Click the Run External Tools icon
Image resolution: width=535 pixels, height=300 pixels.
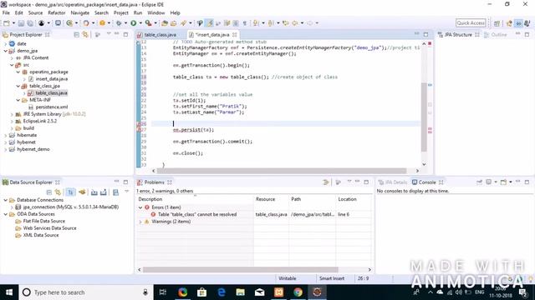[x=148, y=23]
